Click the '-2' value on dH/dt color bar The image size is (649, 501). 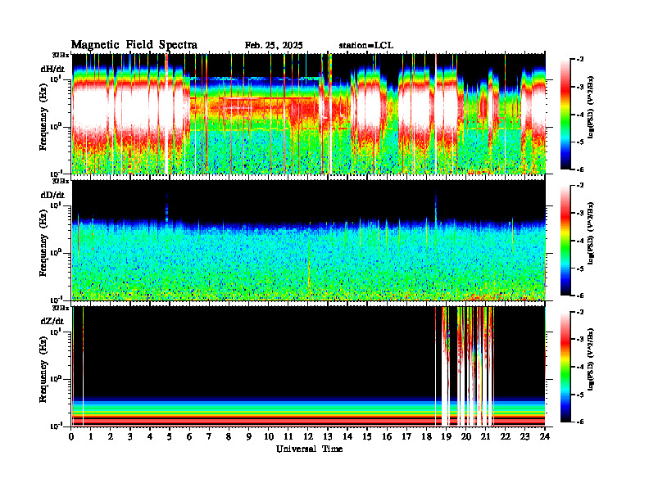point(581,60)
